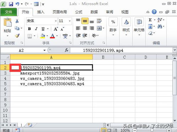The height and width of the screenshot is (132, 177).
Task: Select cell with wx_camera_1592033060483.mp4
Action: [51, 84]
